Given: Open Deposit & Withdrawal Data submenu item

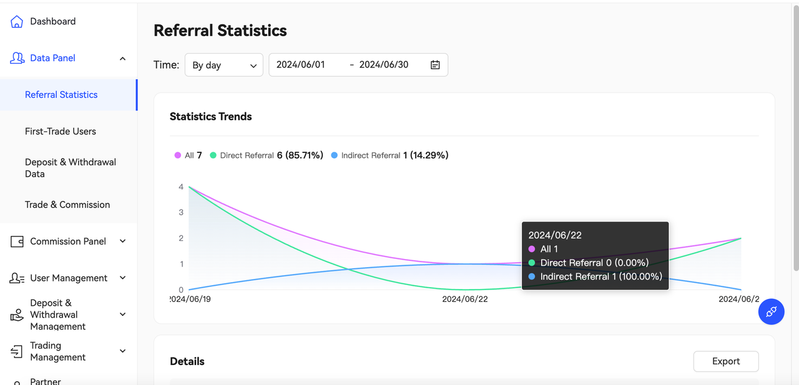Looking at the screenshot, I should [70, 168].
